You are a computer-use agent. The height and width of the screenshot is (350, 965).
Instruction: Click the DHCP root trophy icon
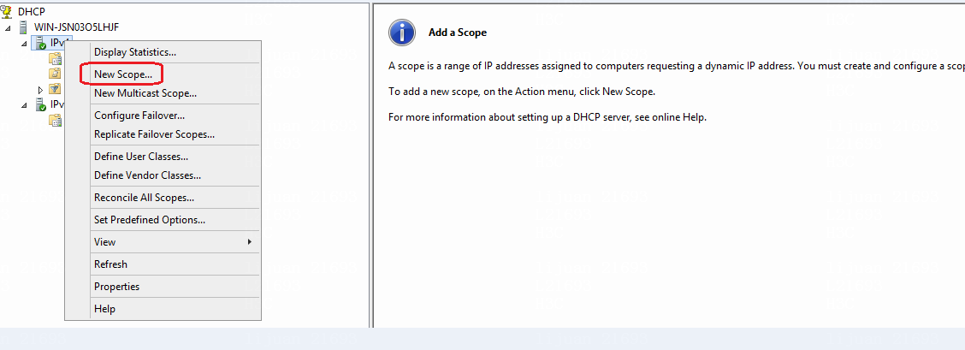(x=7, y=12)
